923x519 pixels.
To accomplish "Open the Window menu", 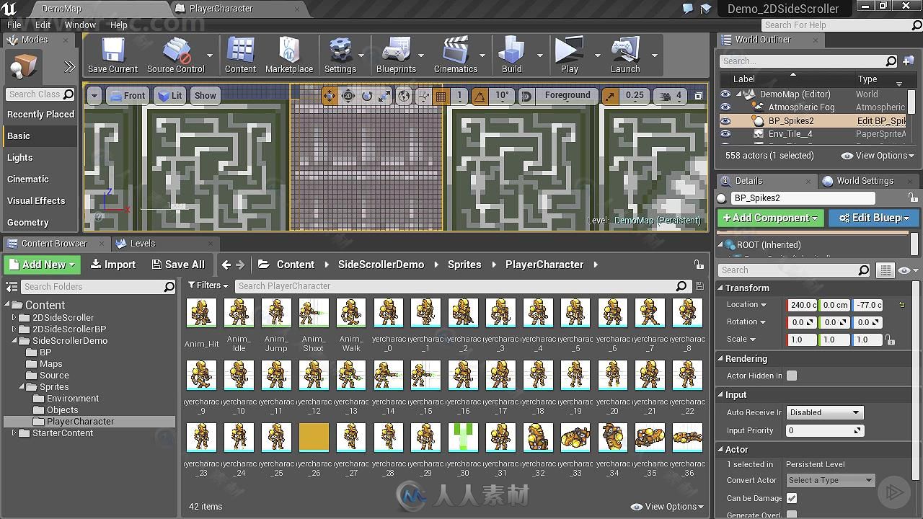I will pyautogui.click(x=80, y=25).
